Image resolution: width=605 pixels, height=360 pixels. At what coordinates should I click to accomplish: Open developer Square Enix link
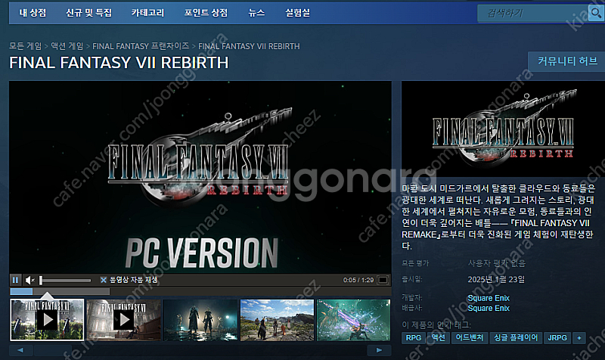(489, 298)
